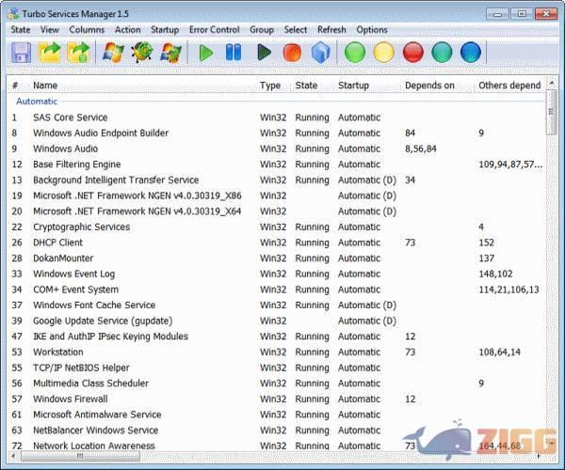565x470 pixels.
Task: Select NetBalancer Windows Service row
Action: 276,431
